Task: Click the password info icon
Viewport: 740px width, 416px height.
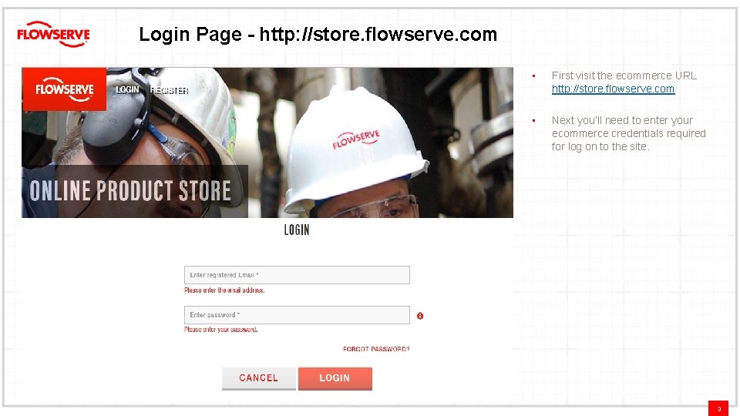Action: click(420, 316)
